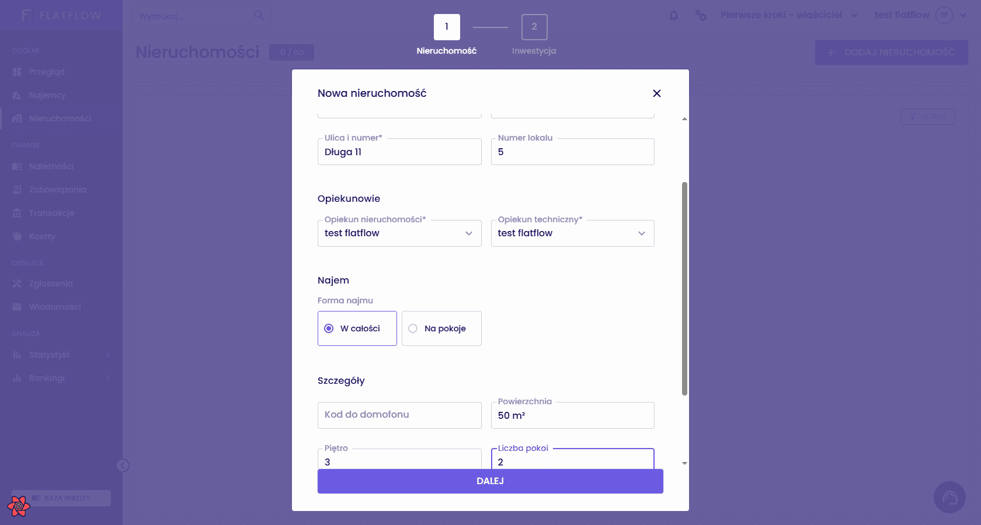Open the React Query devtools flower icon

[19, 506]
